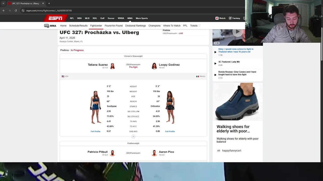Click 'Prelims - In Progress' heading
Screen dimensions: 323x181
coord(72,50)
